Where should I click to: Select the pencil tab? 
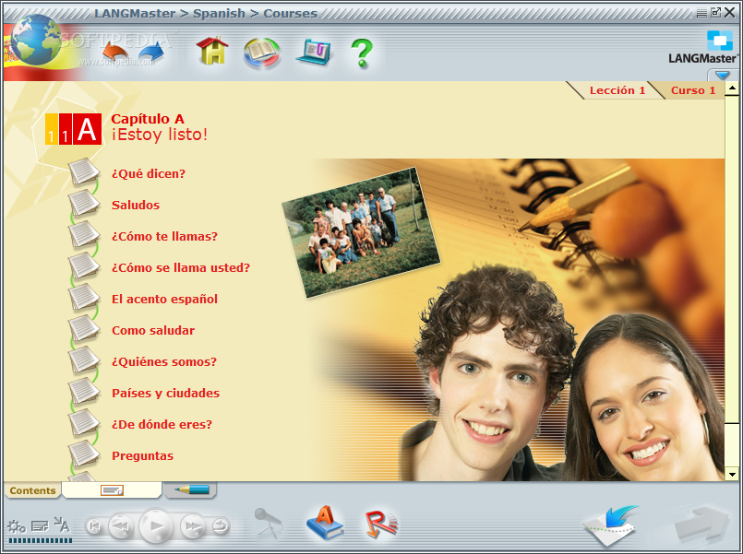point(191,489)
